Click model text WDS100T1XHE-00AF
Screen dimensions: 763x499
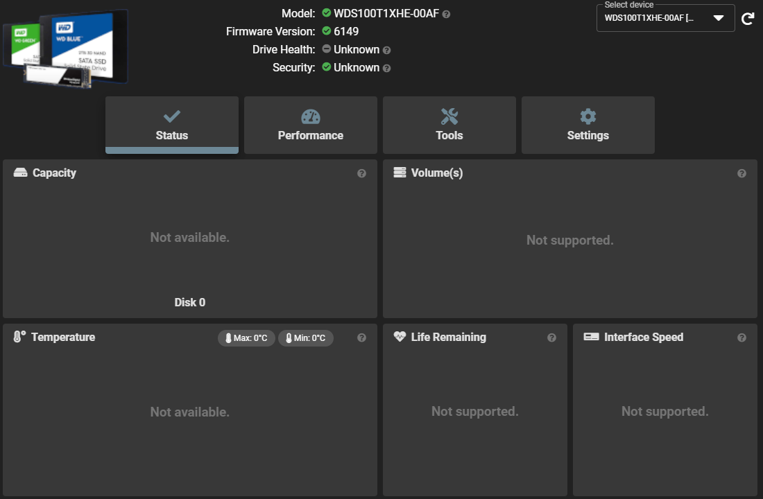click(x=386, y=14)
